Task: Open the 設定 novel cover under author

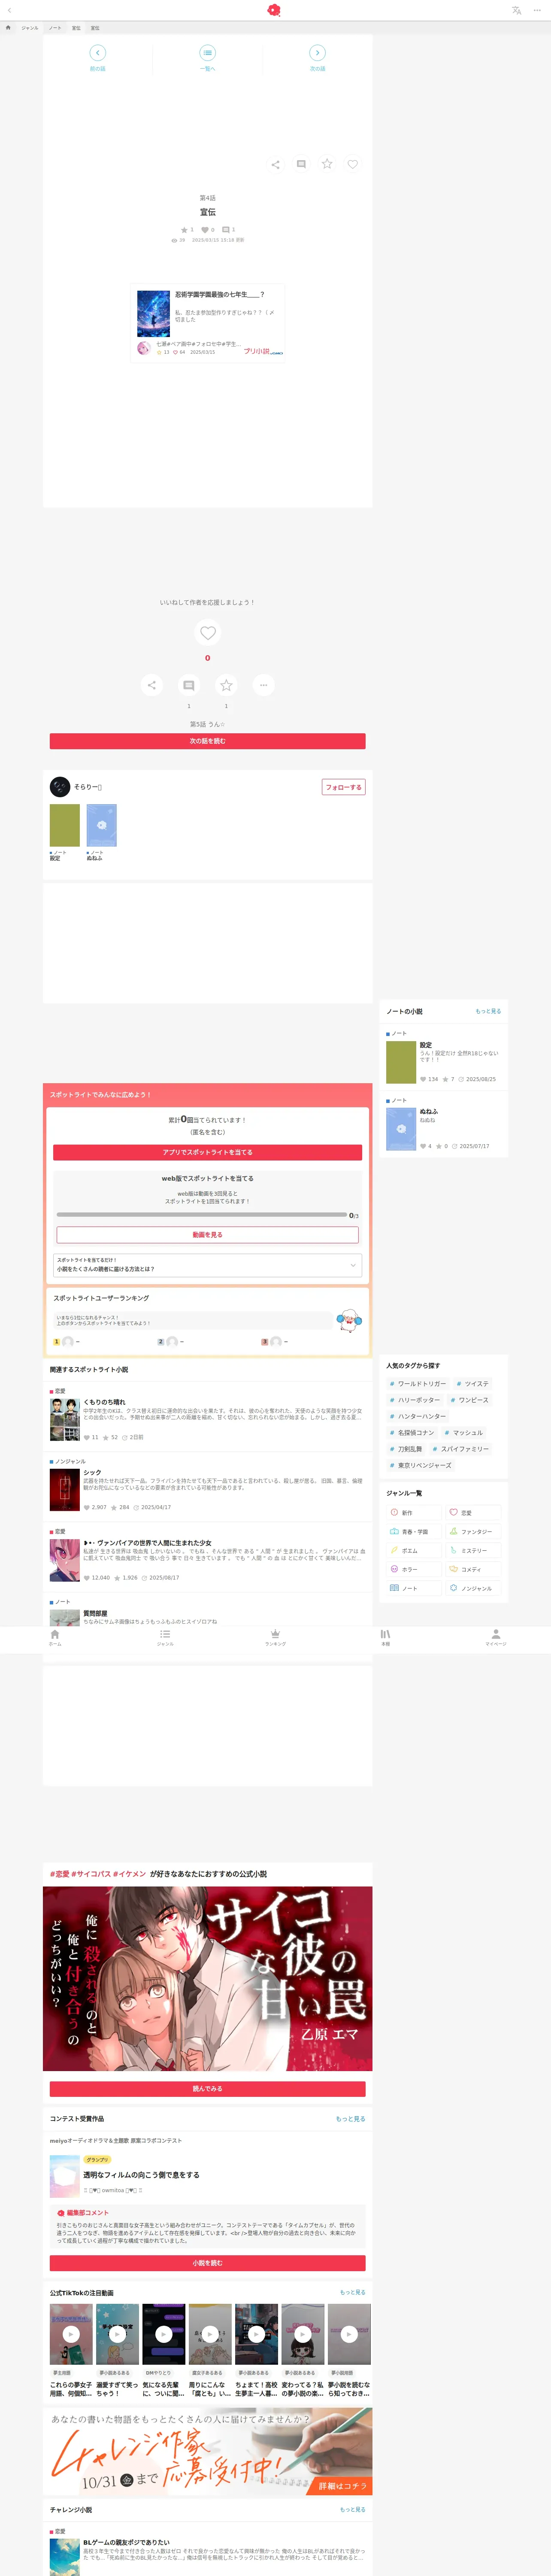Action: [x=65, y=826]
